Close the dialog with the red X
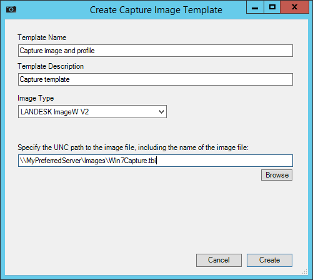 click(295, 7)
